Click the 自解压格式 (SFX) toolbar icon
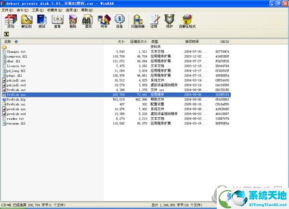 pos(187,21)
